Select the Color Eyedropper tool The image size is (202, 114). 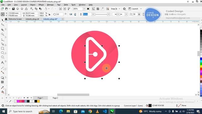coord(3,88)
